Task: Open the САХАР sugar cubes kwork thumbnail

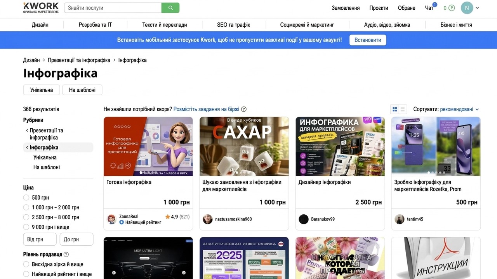Action: point(244,146)
